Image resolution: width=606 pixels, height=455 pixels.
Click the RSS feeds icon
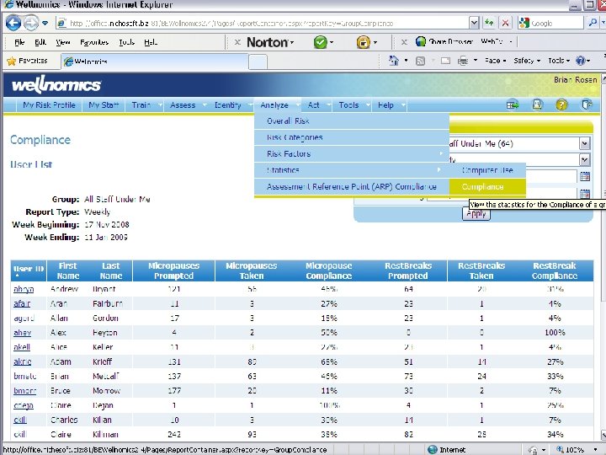(x=420, y=61)
